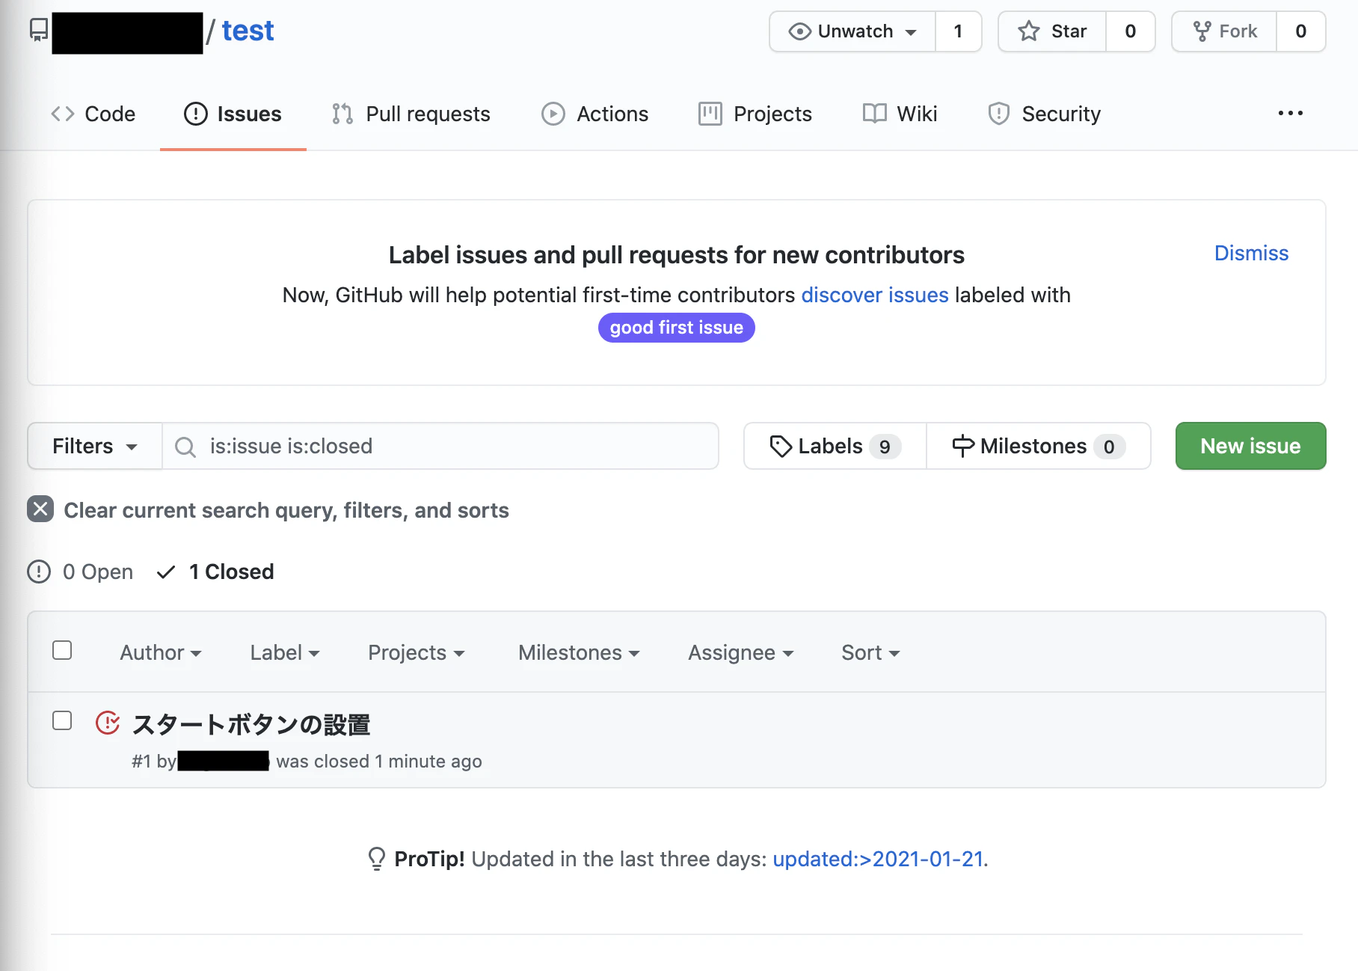Click the is:issue is:closed search field

[440, 446]
